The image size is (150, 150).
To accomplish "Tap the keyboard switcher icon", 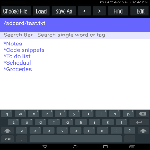I will click(x=132, y=147).
